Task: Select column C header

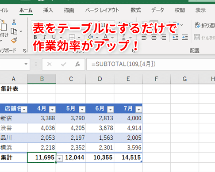Action: tap(71, 79)
